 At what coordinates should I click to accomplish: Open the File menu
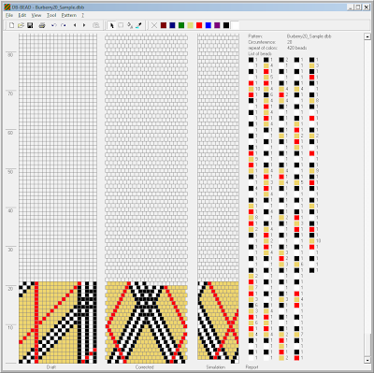pos(9,15)
